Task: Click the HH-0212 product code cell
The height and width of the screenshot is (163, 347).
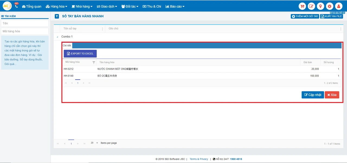Action: 69,69
